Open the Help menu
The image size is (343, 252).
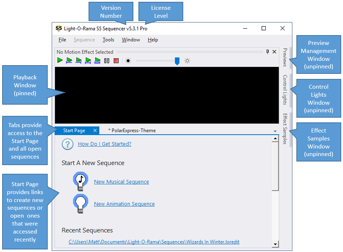pyautogui.click(x=153, y=40)
